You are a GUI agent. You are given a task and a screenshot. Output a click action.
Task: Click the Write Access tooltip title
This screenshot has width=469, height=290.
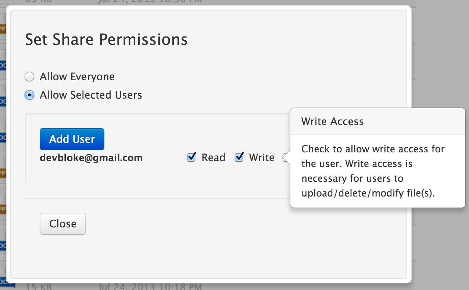coord(333,122)
